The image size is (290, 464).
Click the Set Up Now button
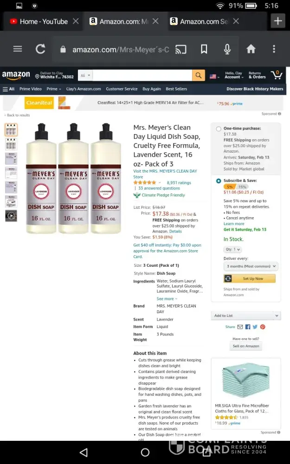(250, 278)
